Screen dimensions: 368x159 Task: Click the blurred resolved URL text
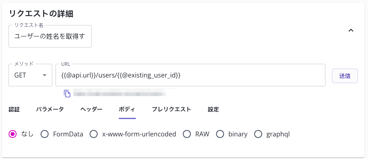pos(120,94)
